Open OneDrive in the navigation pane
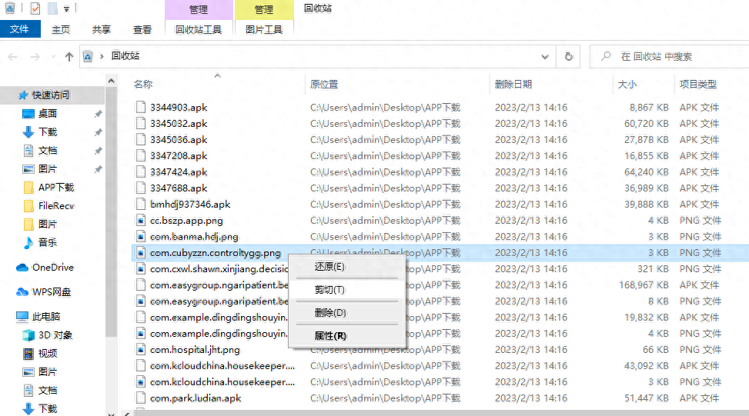The width and height of the screenshot is (749, 416). (52, 268)
